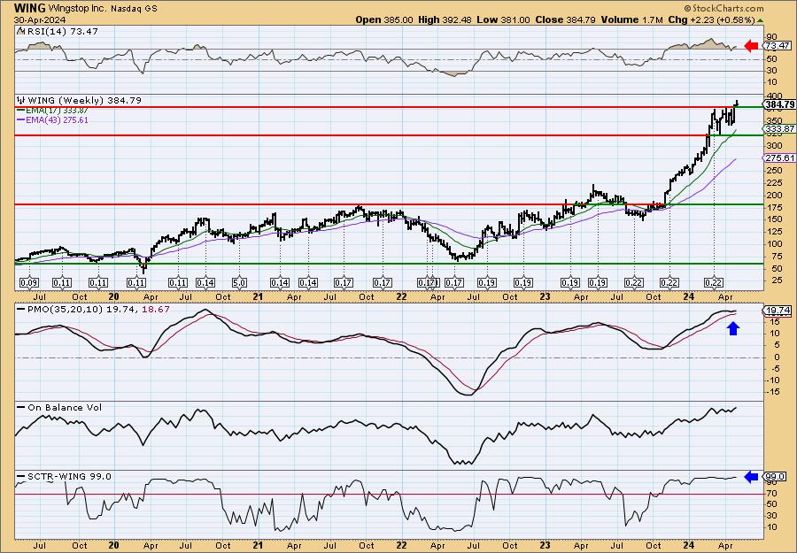Click the 73.47 RSI axis value tag

[778, 46]
